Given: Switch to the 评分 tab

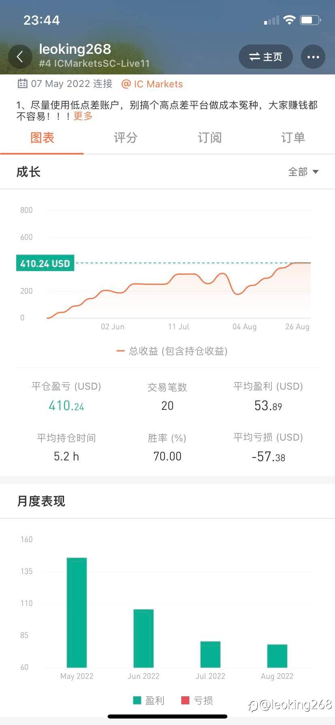Looking at the screenshot, I should pos(125,138).
